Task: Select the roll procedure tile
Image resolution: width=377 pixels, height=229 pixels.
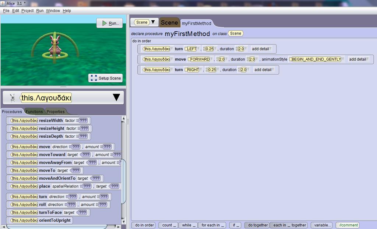Action: tap(59, 205)
